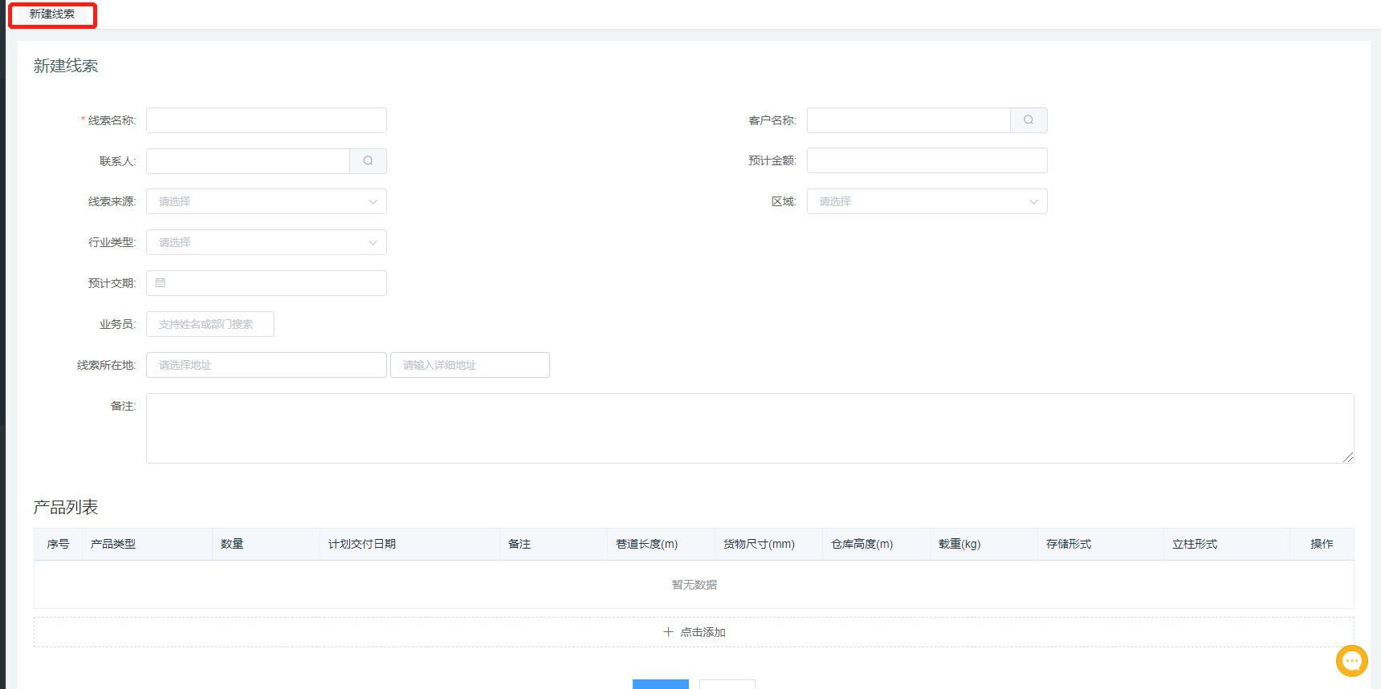Open the 请选择地址 address selector
The image size is (1381, 689).
(x=266, y=365)
